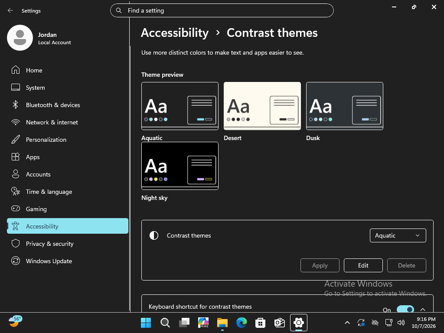Open Network & internet settings
Image resolution: width=444 pixels, height=333 pixels.
click(x=67, y=122)
